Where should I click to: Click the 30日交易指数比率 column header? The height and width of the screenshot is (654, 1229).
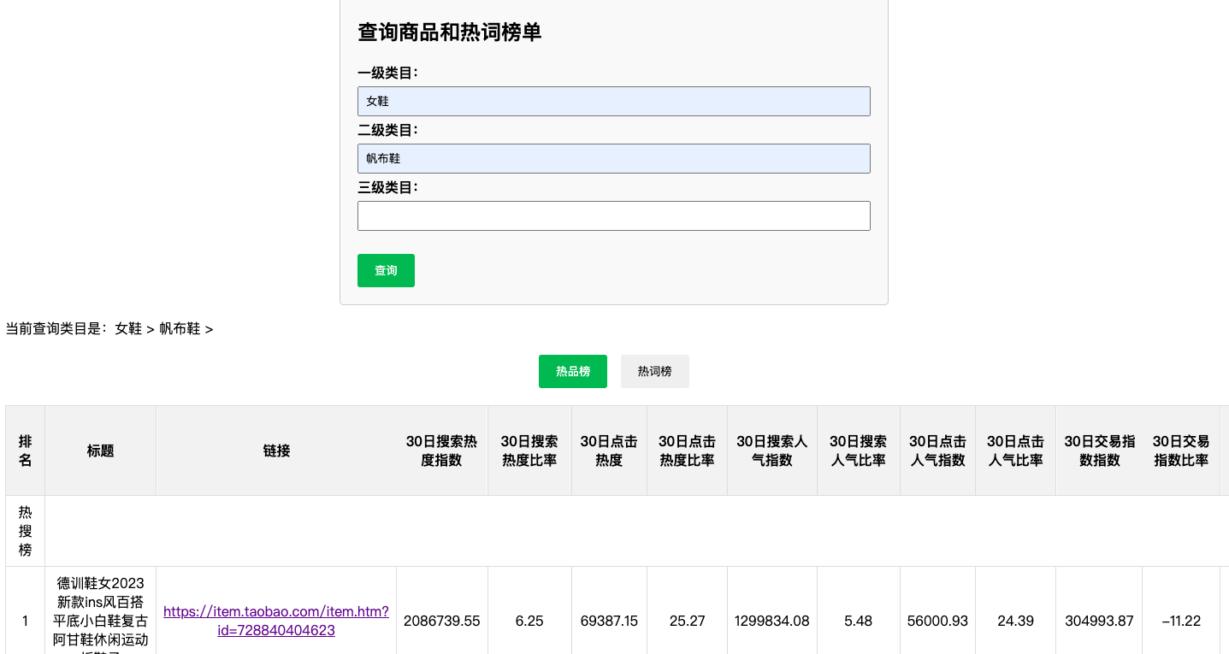(x=1181, y=451)
